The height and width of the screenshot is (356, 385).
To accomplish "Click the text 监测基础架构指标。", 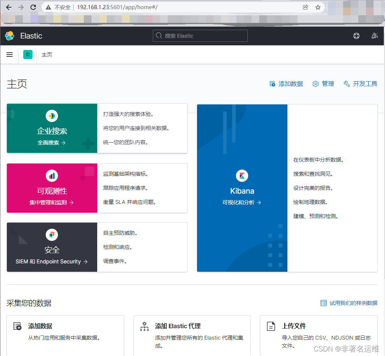I will click(x=125, y=174).
